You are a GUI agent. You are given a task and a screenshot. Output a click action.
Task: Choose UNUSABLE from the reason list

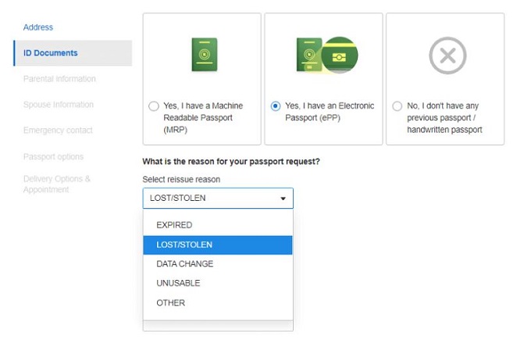(x=178, y=283)
